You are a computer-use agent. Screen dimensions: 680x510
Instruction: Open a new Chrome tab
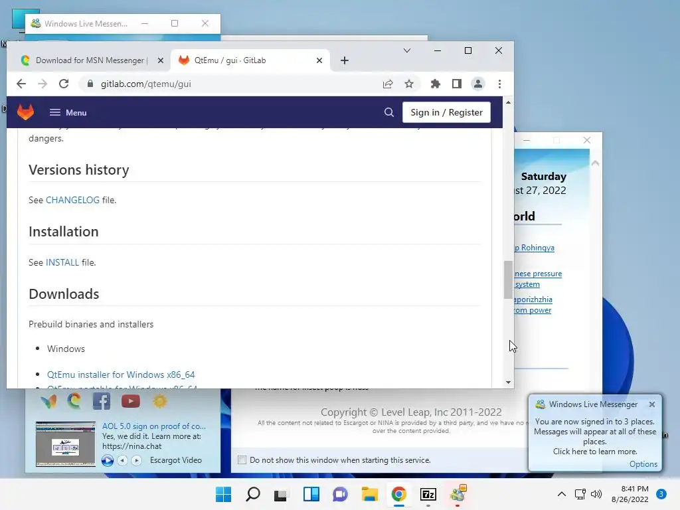[x=345, y=60]
